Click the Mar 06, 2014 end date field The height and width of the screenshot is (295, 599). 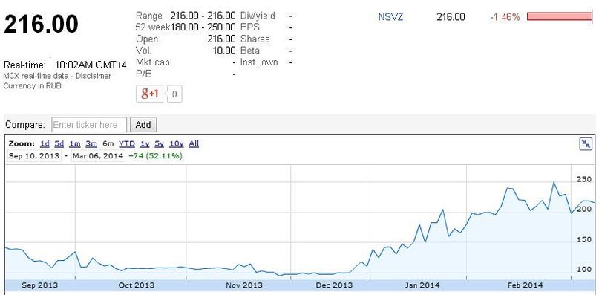[98, 156]
